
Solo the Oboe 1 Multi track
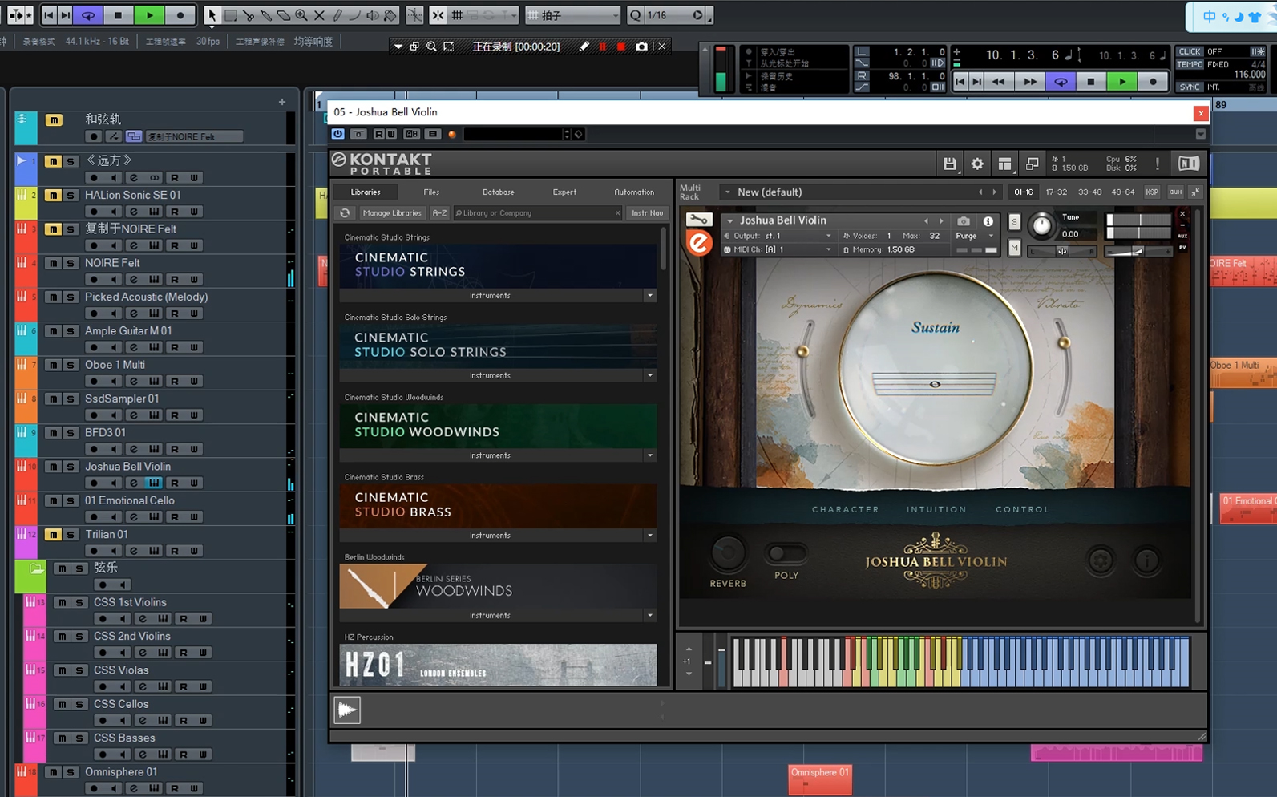[x=71, y=365]
